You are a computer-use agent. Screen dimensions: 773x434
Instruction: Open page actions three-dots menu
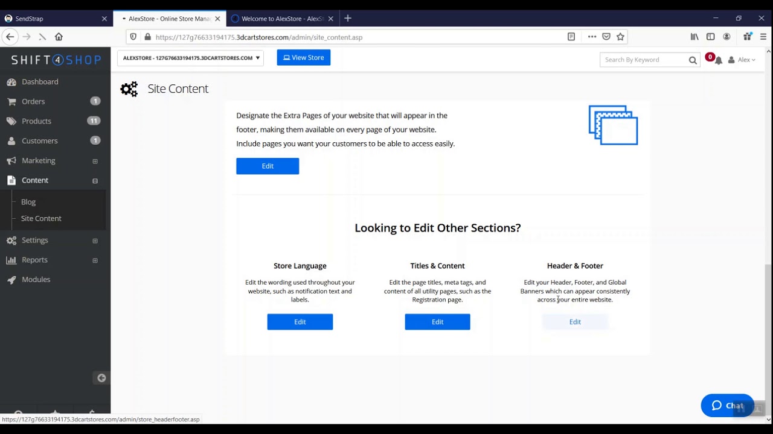[x=592, y=37]
